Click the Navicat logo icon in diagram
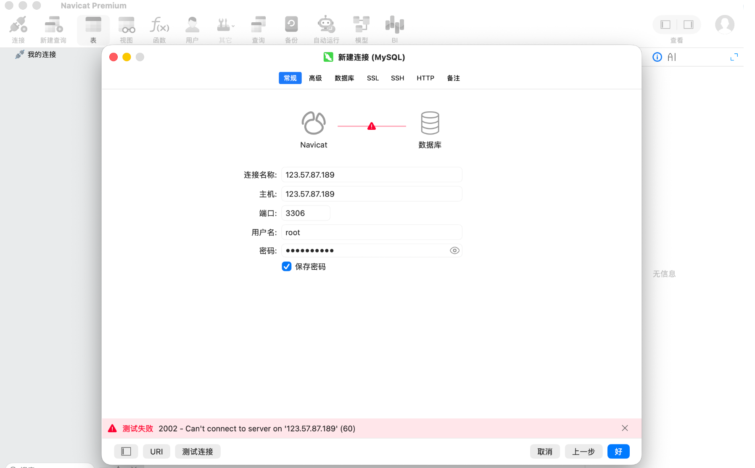 314,123
